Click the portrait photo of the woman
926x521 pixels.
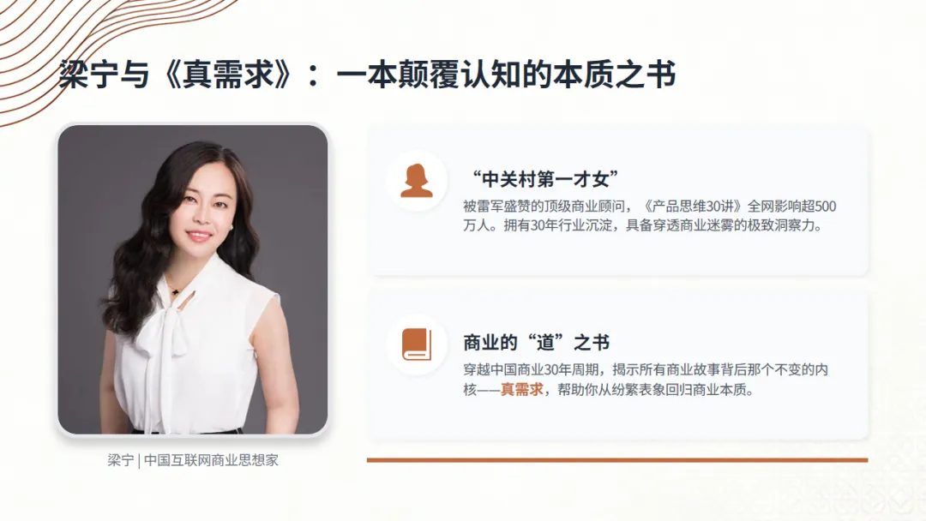pos(193,279)
